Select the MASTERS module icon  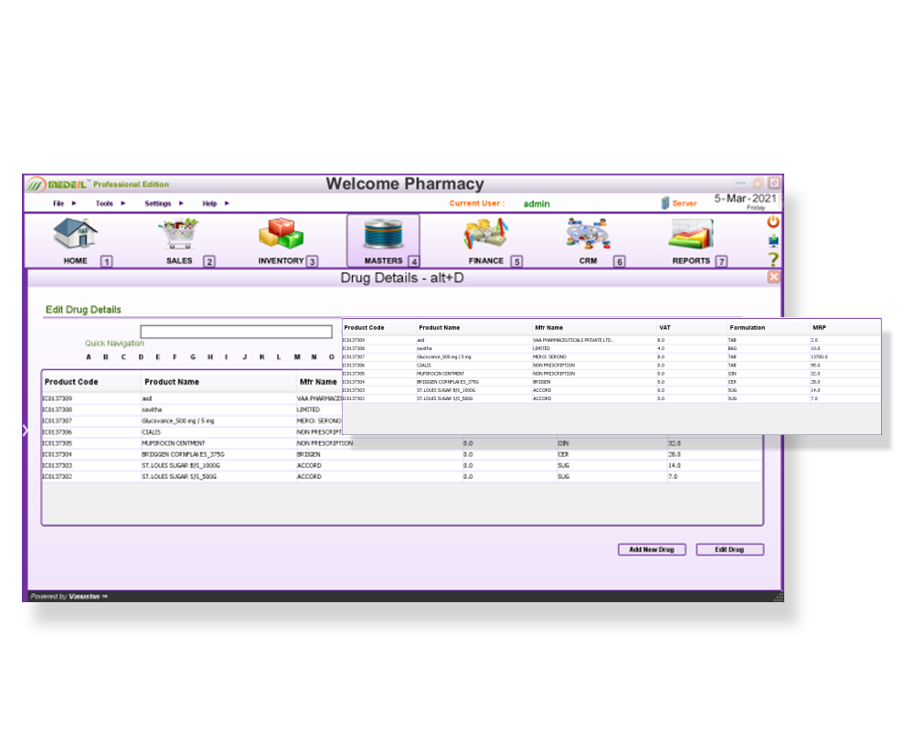point(383,236)
